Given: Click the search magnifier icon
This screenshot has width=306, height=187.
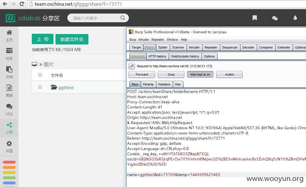Looking at the screenshot, I should pyautogui.click(x=123, y=18).
